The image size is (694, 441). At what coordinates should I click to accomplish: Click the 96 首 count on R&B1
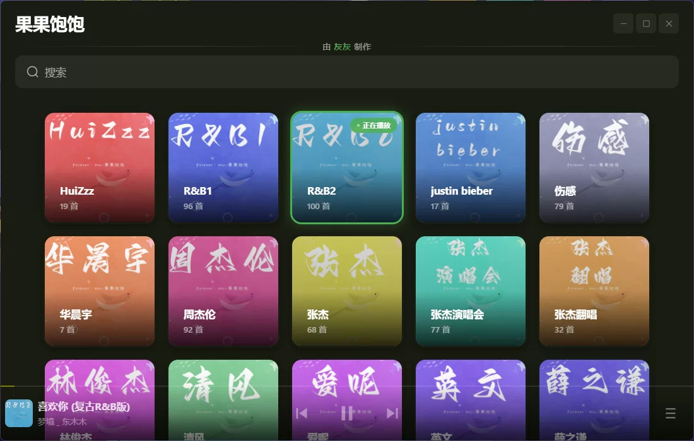(194, 206)
